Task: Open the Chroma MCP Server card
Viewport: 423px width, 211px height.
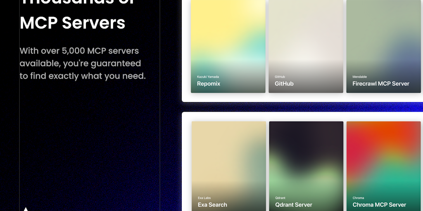Action: click(384, 166)
